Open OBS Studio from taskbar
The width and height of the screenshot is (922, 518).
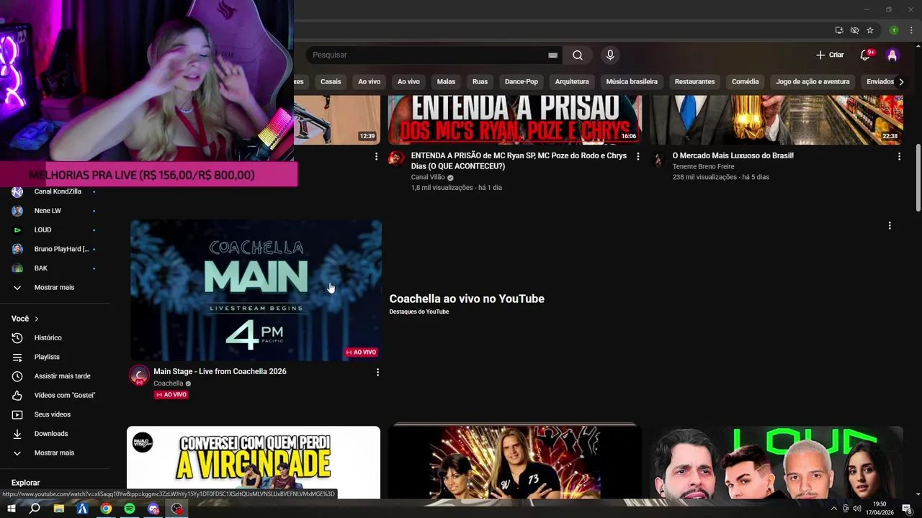point(177,509)
